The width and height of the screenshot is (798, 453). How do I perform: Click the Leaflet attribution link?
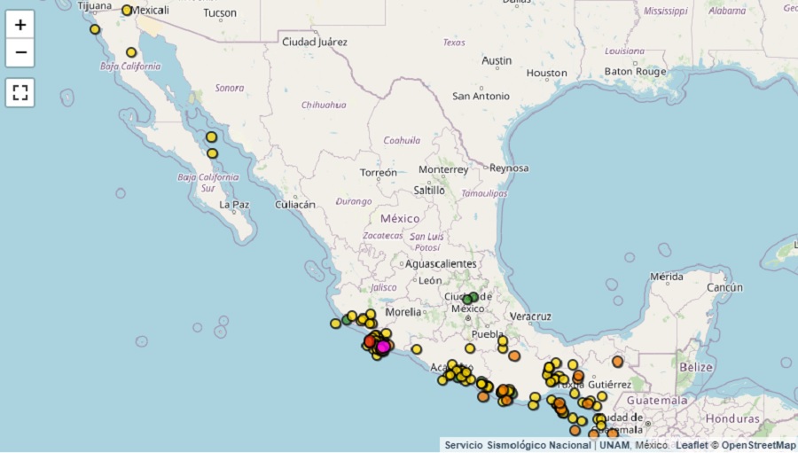[692, 445]
